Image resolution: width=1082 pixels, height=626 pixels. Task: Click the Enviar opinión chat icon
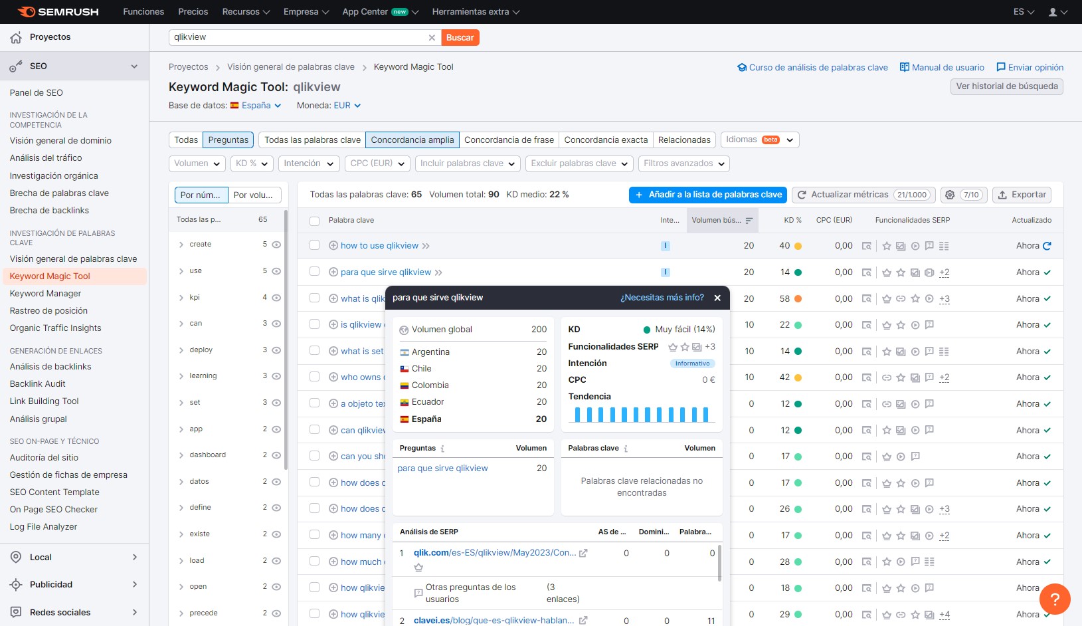[x=1001, y=67]
